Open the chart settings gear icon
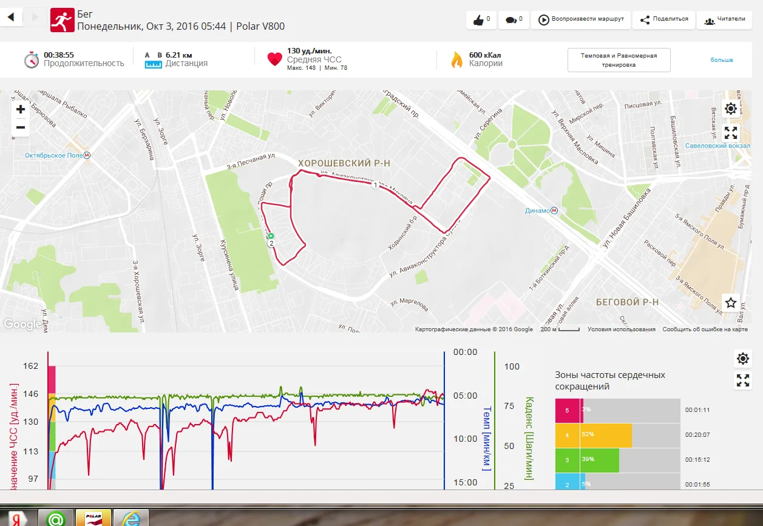 point(743,359)
